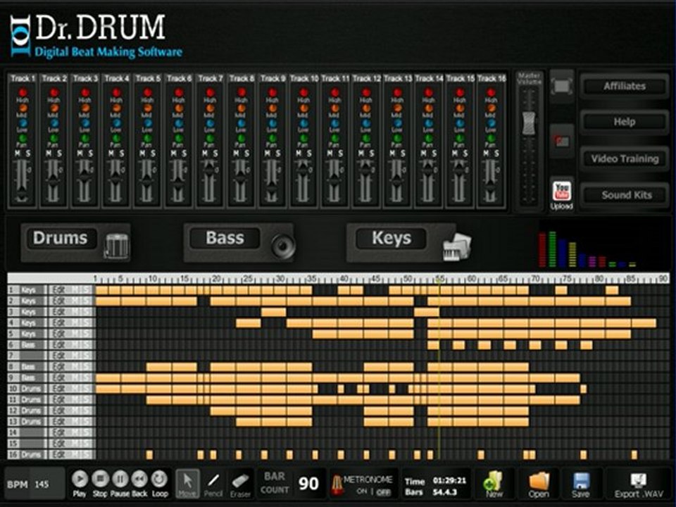Screen dimensions: 676x507
Task: Create a New project
Action: click(x=494, y=484)
